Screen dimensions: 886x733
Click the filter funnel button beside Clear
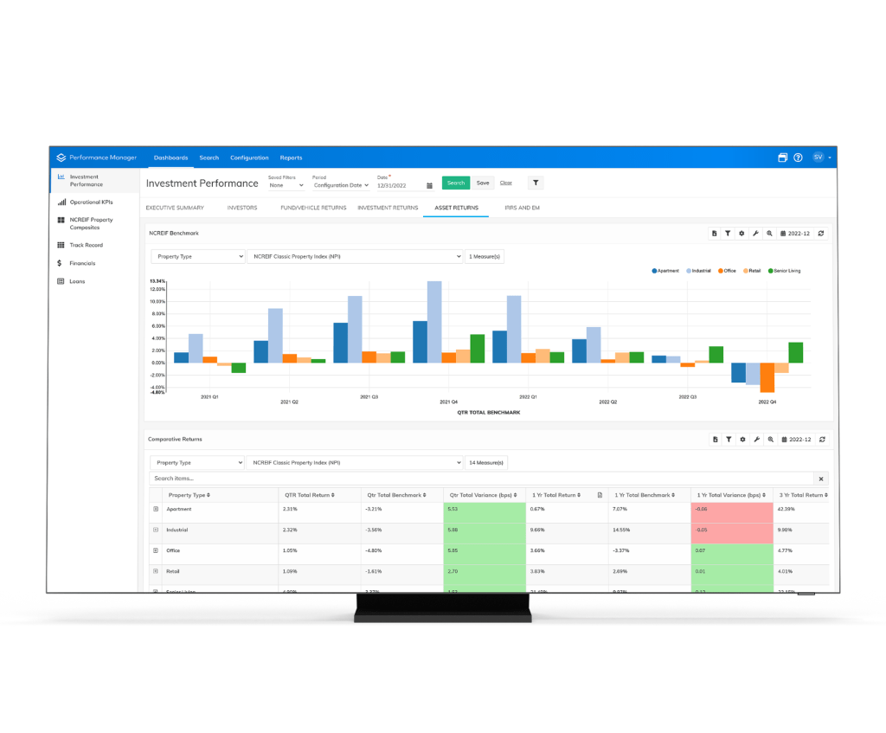tap(536, 183)
